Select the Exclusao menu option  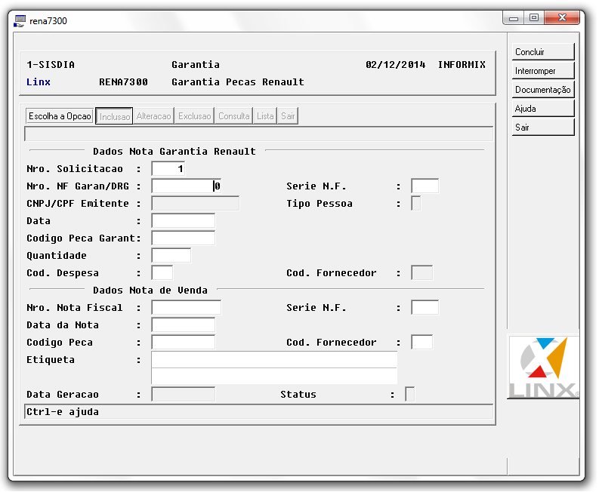[x=194, y=116]
